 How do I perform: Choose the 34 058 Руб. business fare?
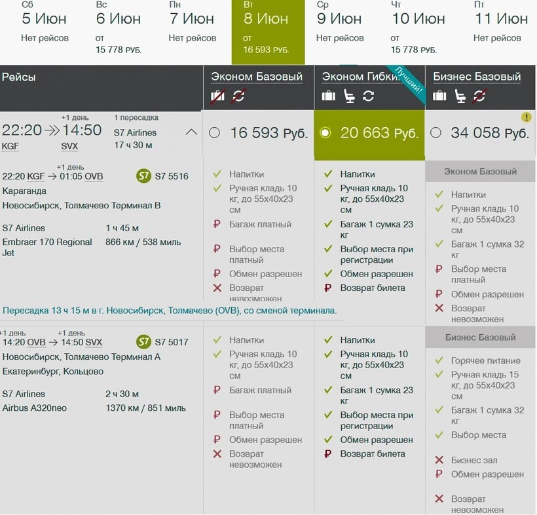click(x=436, y=133)
